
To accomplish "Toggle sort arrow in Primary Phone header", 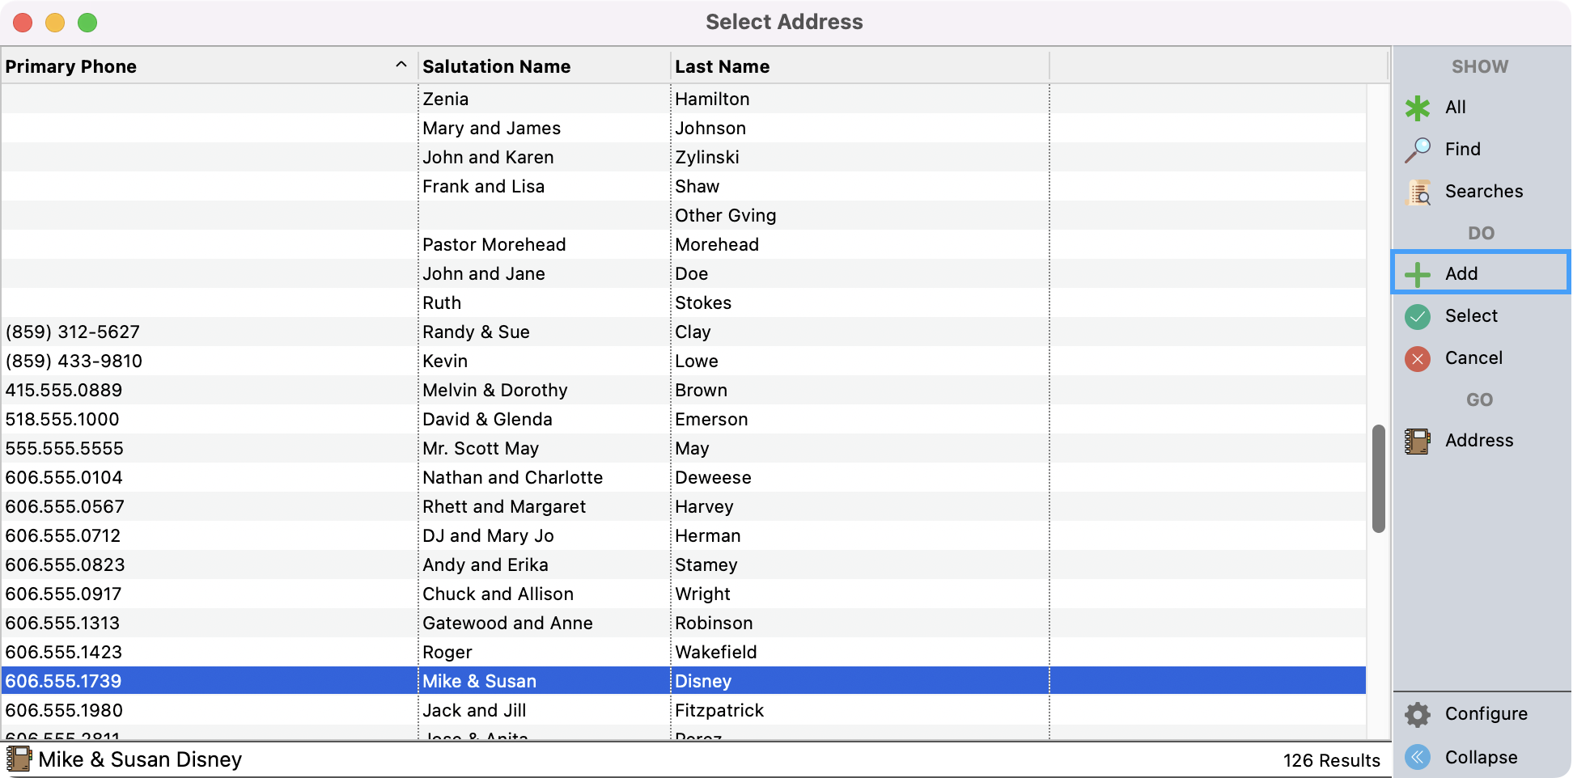I will tap(401, 66).
